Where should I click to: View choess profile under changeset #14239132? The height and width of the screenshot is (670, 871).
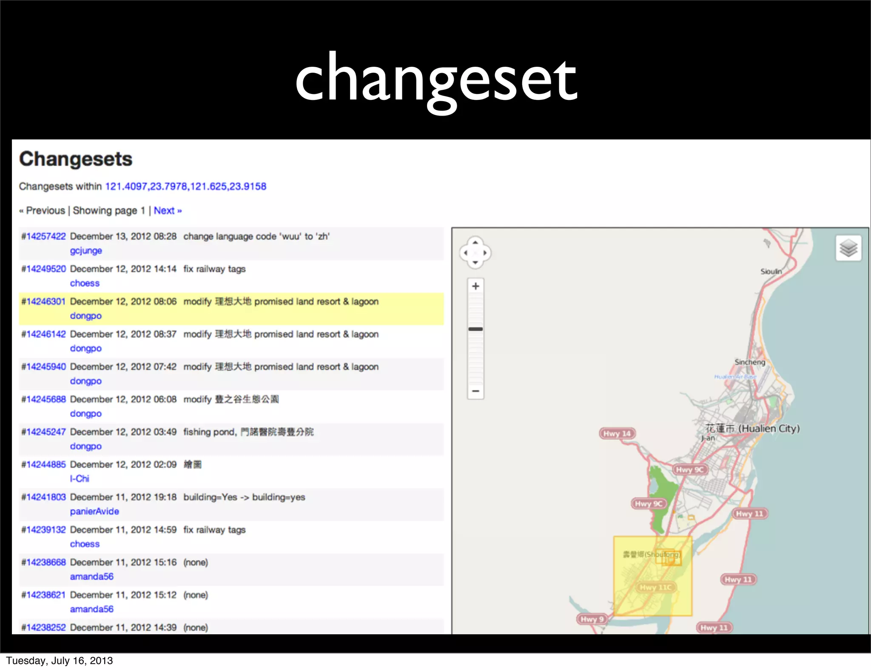(85, 544)
